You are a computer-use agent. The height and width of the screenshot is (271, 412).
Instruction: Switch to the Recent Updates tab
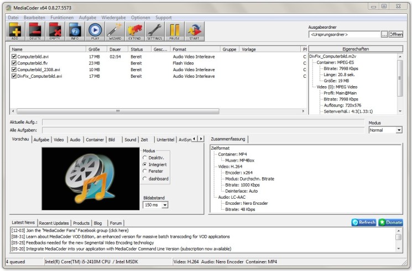click(x=54, y=223)
